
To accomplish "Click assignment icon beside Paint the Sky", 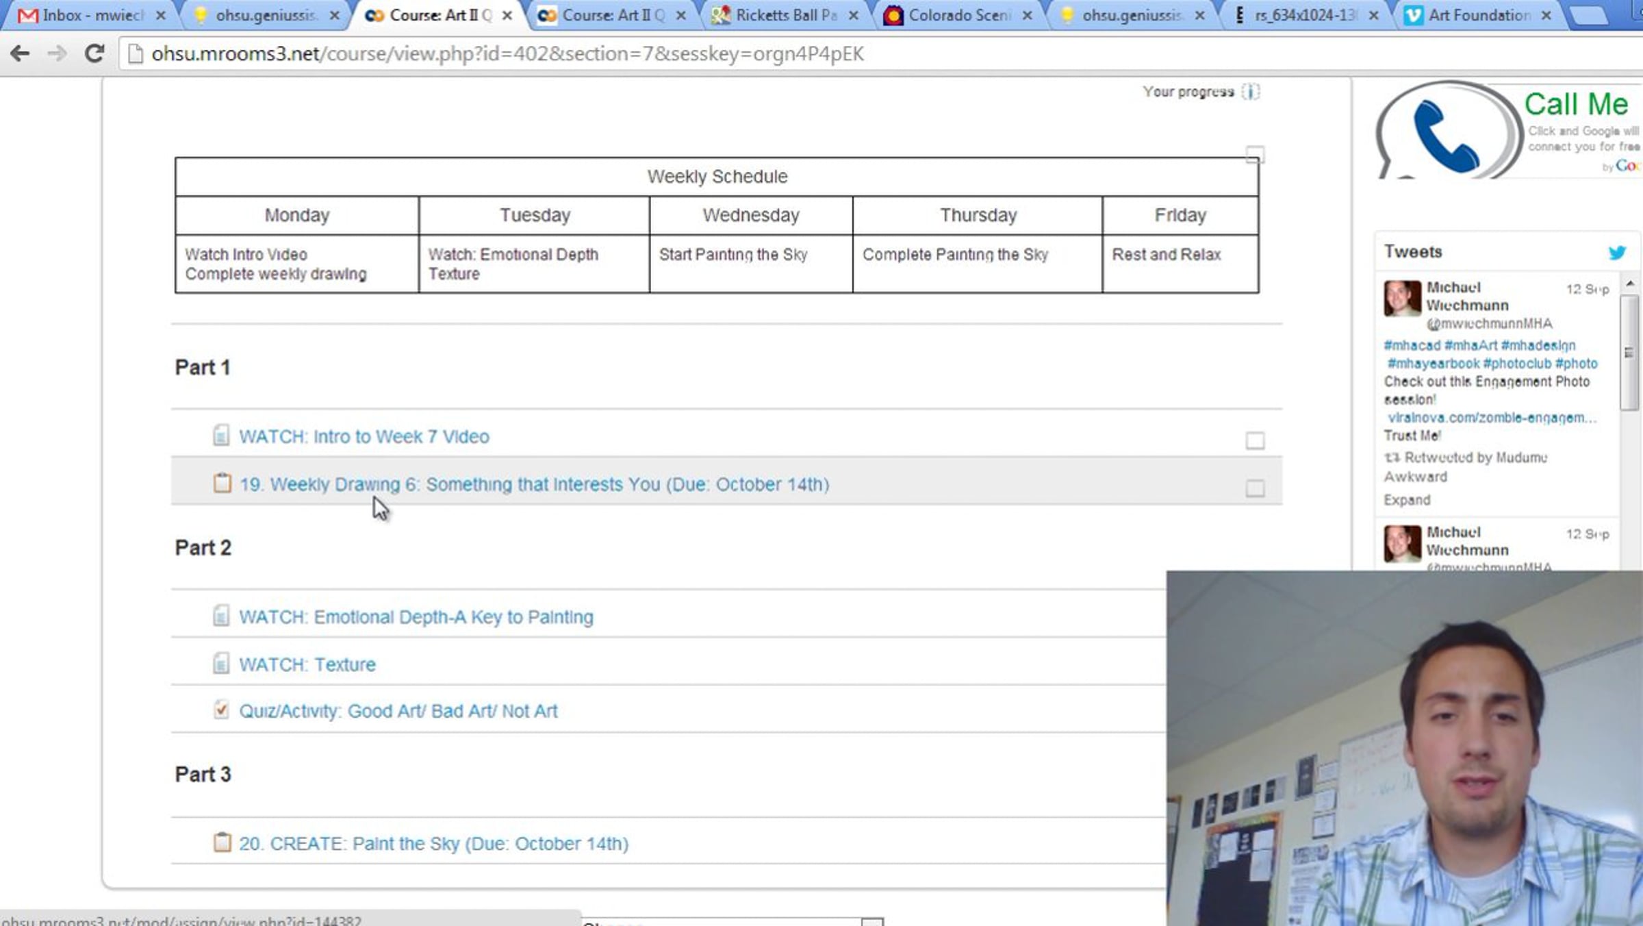I will 222,842.
